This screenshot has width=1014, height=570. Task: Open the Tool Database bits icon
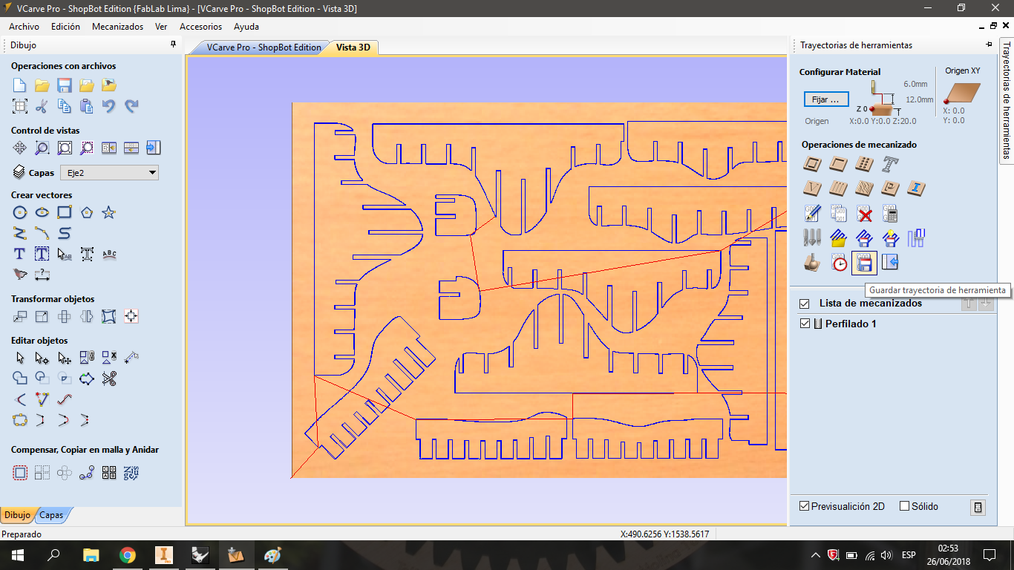click(x=813, y=238)
